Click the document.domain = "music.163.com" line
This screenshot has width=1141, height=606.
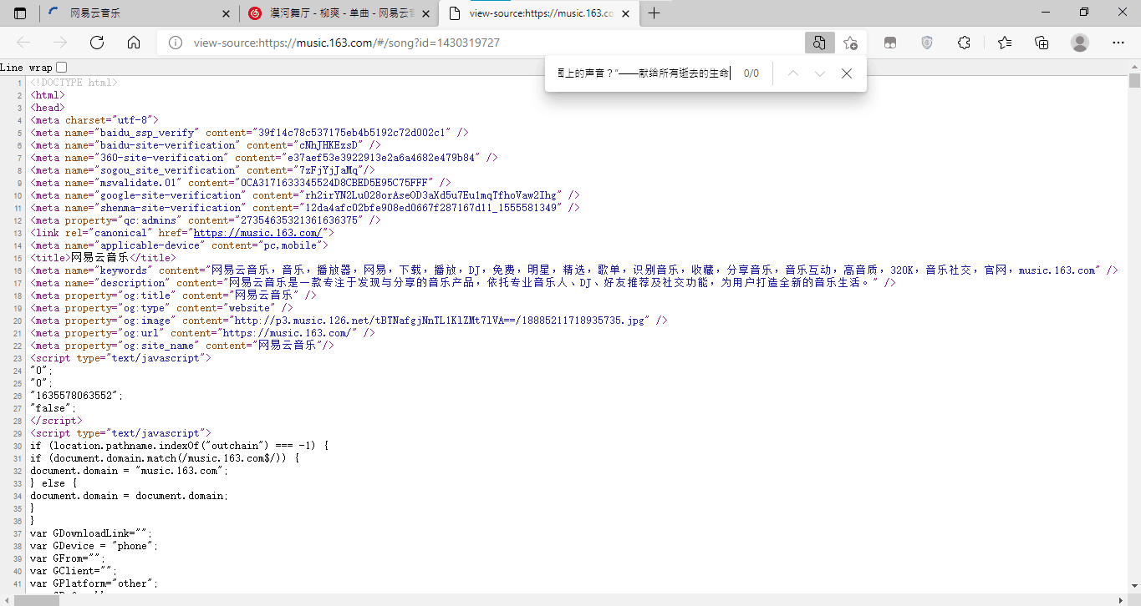(x=129, y=471)
